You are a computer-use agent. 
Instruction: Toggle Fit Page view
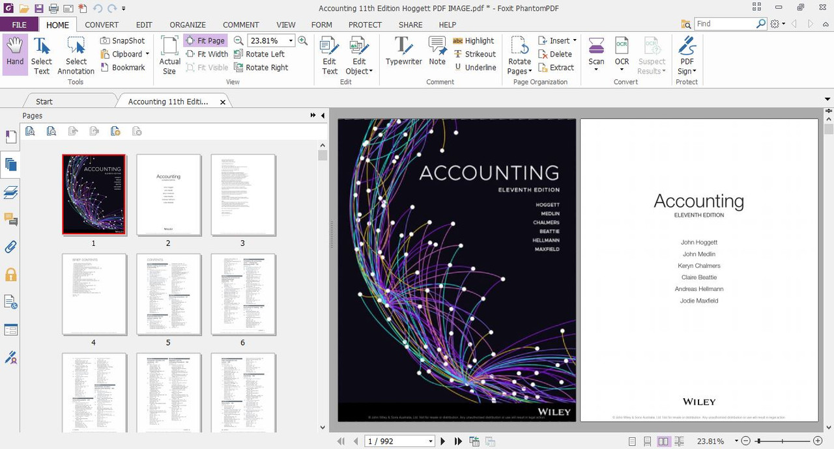(x=205, y=40)
